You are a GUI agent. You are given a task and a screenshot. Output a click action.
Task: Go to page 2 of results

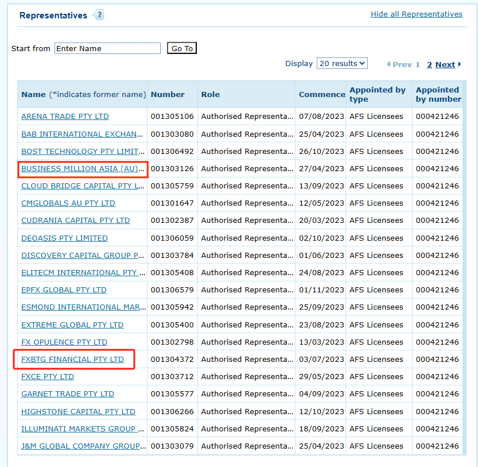point(429,65)
